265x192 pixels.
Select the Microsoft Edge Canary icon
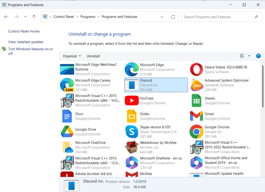point(67,85)
